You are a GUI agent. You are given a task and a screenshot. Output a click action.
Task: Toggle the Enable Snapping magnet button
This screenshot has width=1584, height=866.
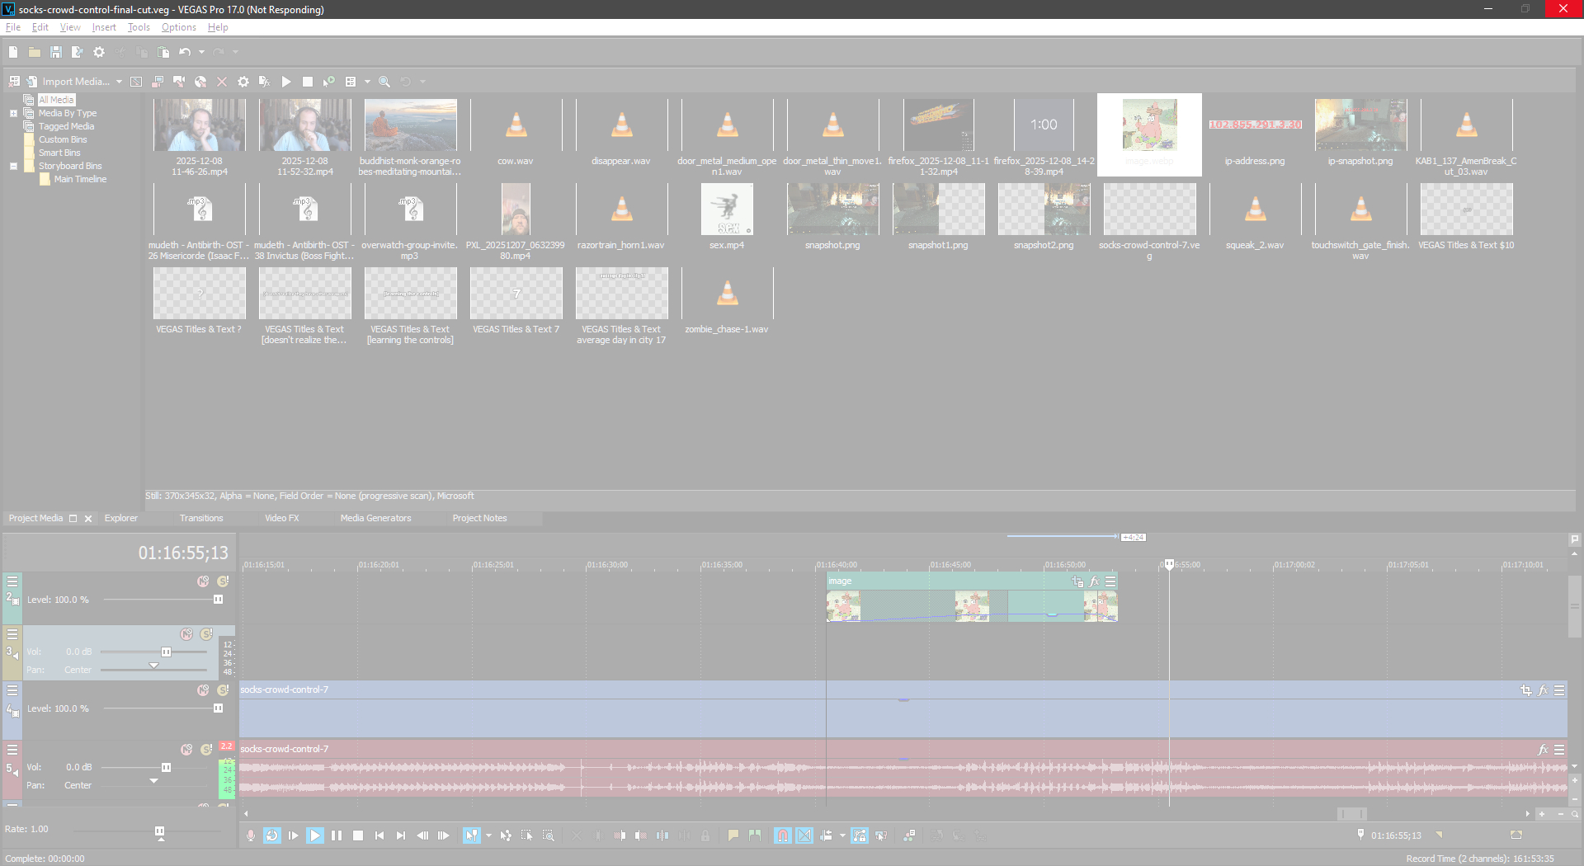coord(782,835)
